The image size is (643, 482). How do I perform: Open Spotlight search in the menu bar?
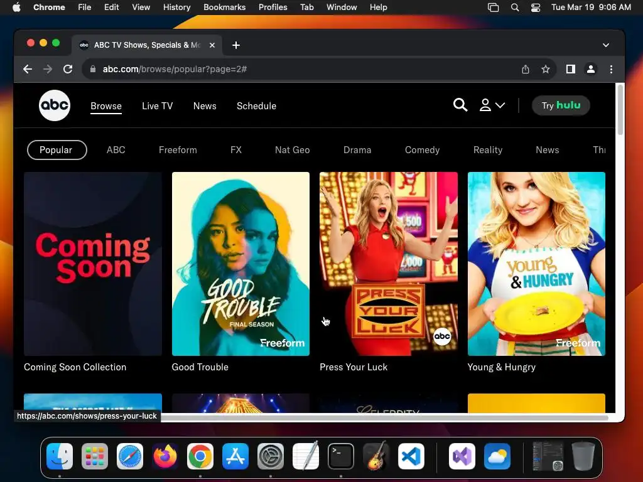[x=515, y=7]
